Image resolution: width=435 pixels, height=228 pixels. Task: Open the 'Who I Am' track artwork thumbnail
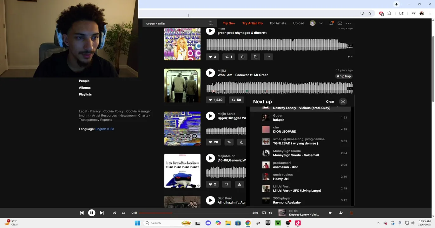click(182, 85)
